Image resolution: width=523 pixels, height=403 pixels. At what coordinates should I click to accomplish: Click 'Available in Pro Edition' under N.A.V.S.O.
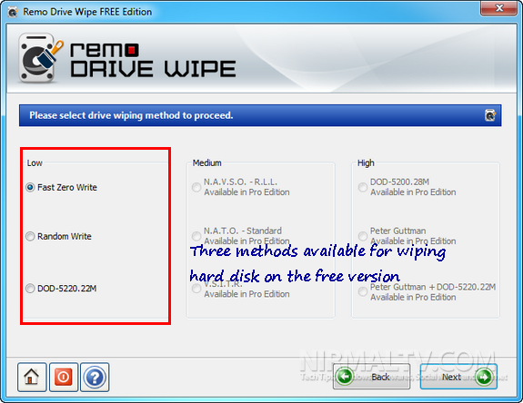click(246, 192)
